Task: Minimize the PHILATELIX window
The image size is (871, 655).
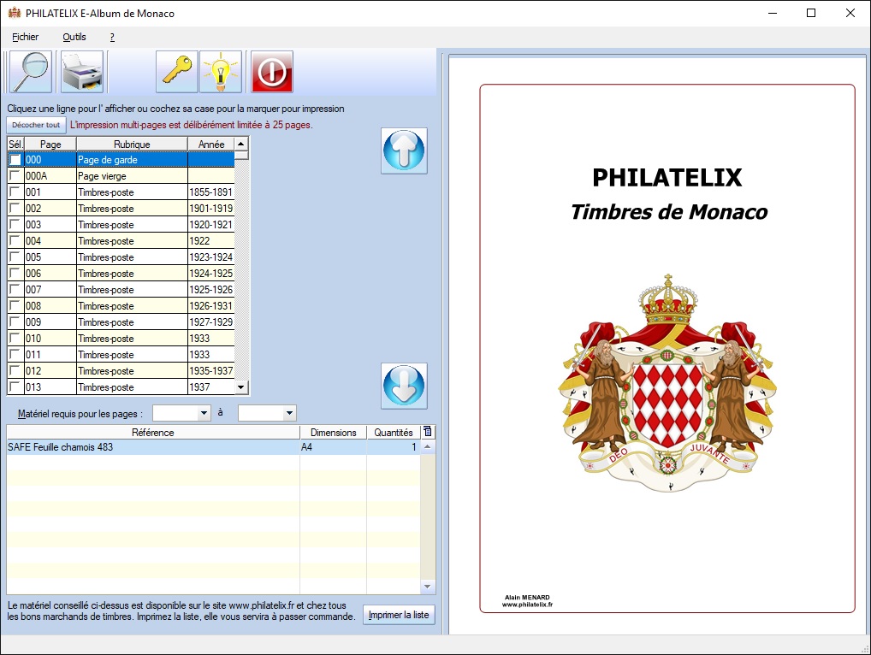Action: coord(772,13)
